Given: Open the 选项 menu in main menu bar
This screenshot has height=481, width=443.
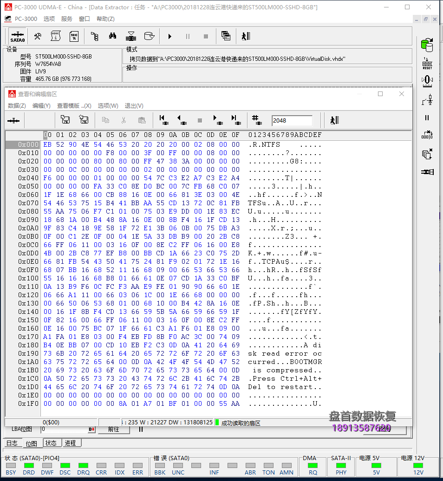Looking at the screenshot, I should (x=49, y=19).
